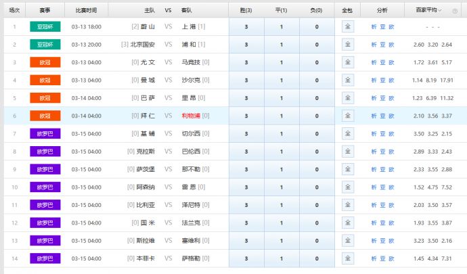Pick 负 0 for match 7 切尔西
467x274 pixels.
pyautogui.click(x=317, y=134)
